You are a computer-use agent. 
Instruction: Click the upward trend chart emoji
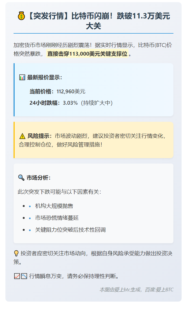[17, 276]
